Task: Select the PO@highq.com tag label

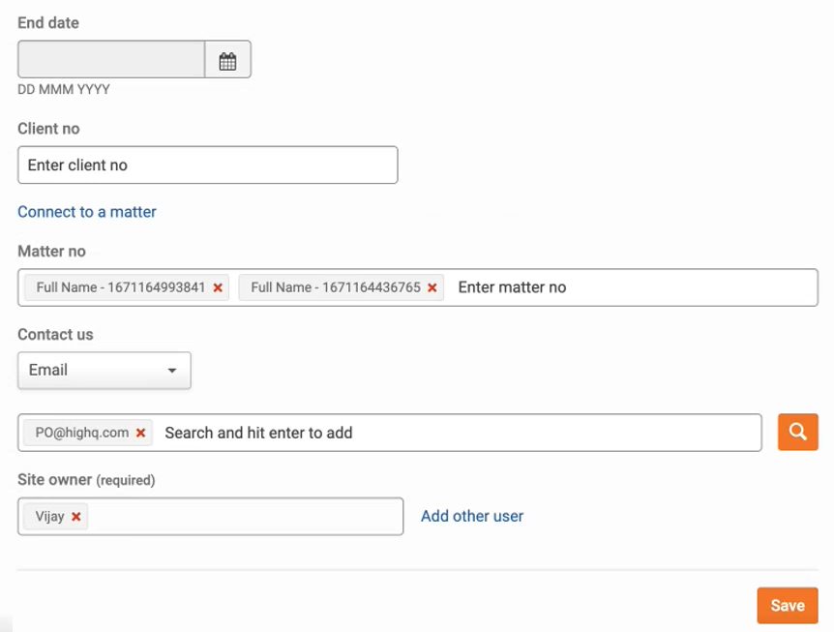Action: pos(82,433)
